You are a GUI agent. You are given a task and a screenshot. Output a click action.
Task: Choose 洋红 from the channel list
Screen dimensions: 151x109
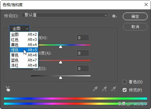[x=24, y=65]
